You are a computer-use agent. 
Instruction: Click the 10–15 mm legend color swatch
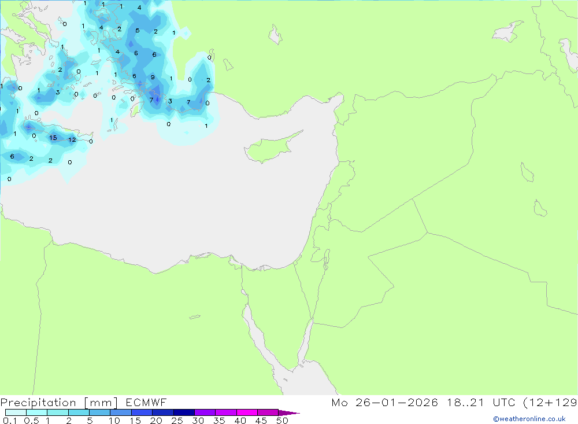pyautogui.click(x=121, y=412)
